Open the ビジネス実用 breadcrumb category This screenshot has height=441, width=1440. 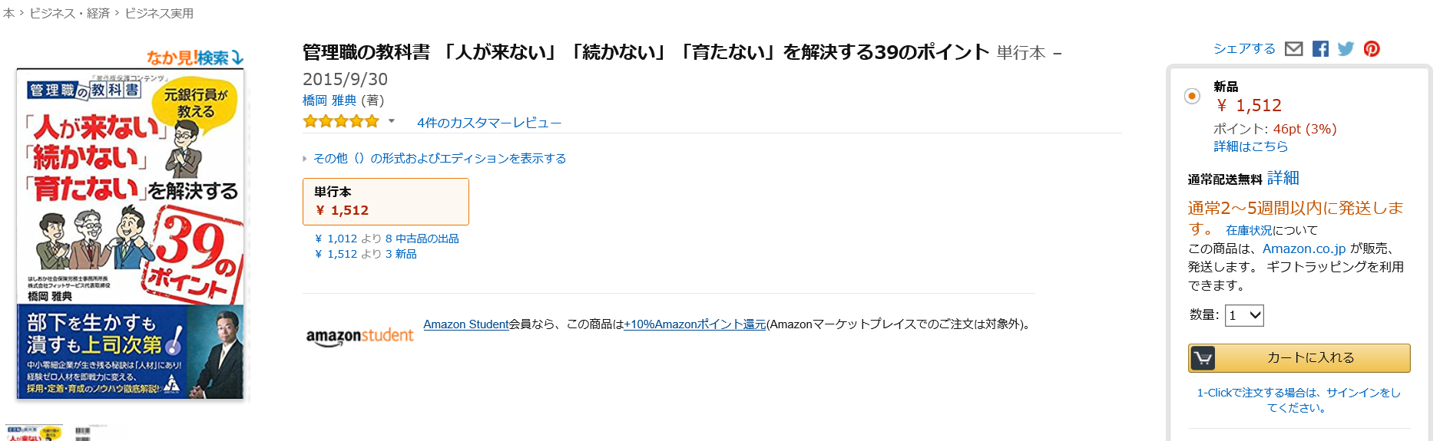[x=159, y=13]
